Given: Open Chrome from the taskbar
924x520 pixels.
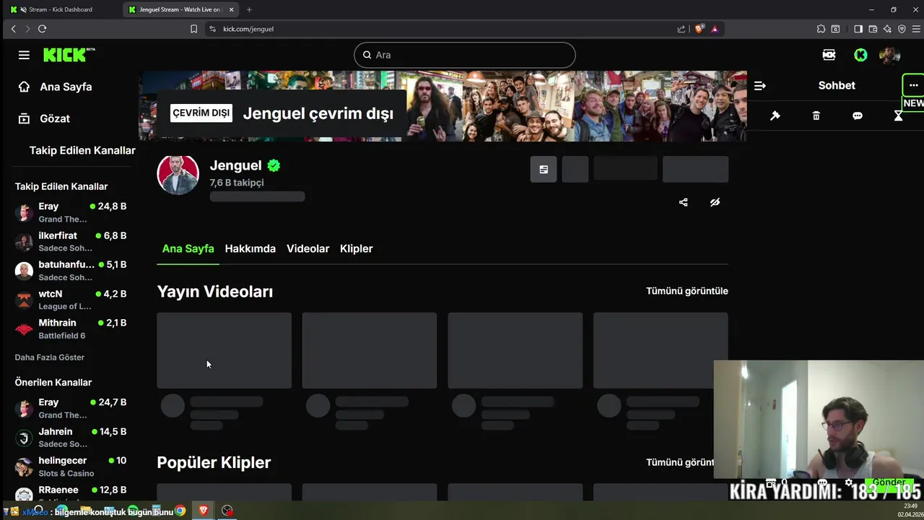Looking at the screenshot, I should click(180, 511).
